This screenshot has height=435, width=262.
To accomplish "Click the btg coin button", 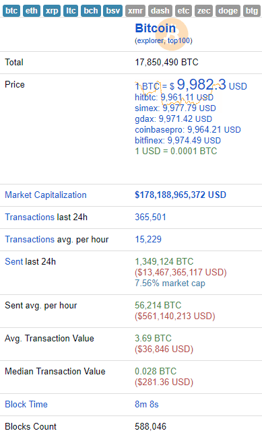I will [252, 11].
